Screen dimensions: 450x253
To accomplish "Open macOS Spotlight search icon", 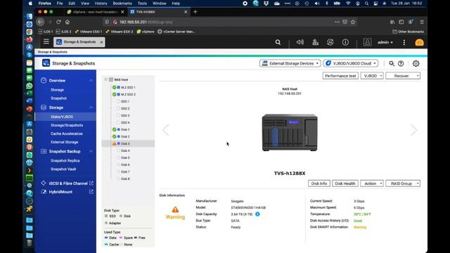I will (366, 4).
